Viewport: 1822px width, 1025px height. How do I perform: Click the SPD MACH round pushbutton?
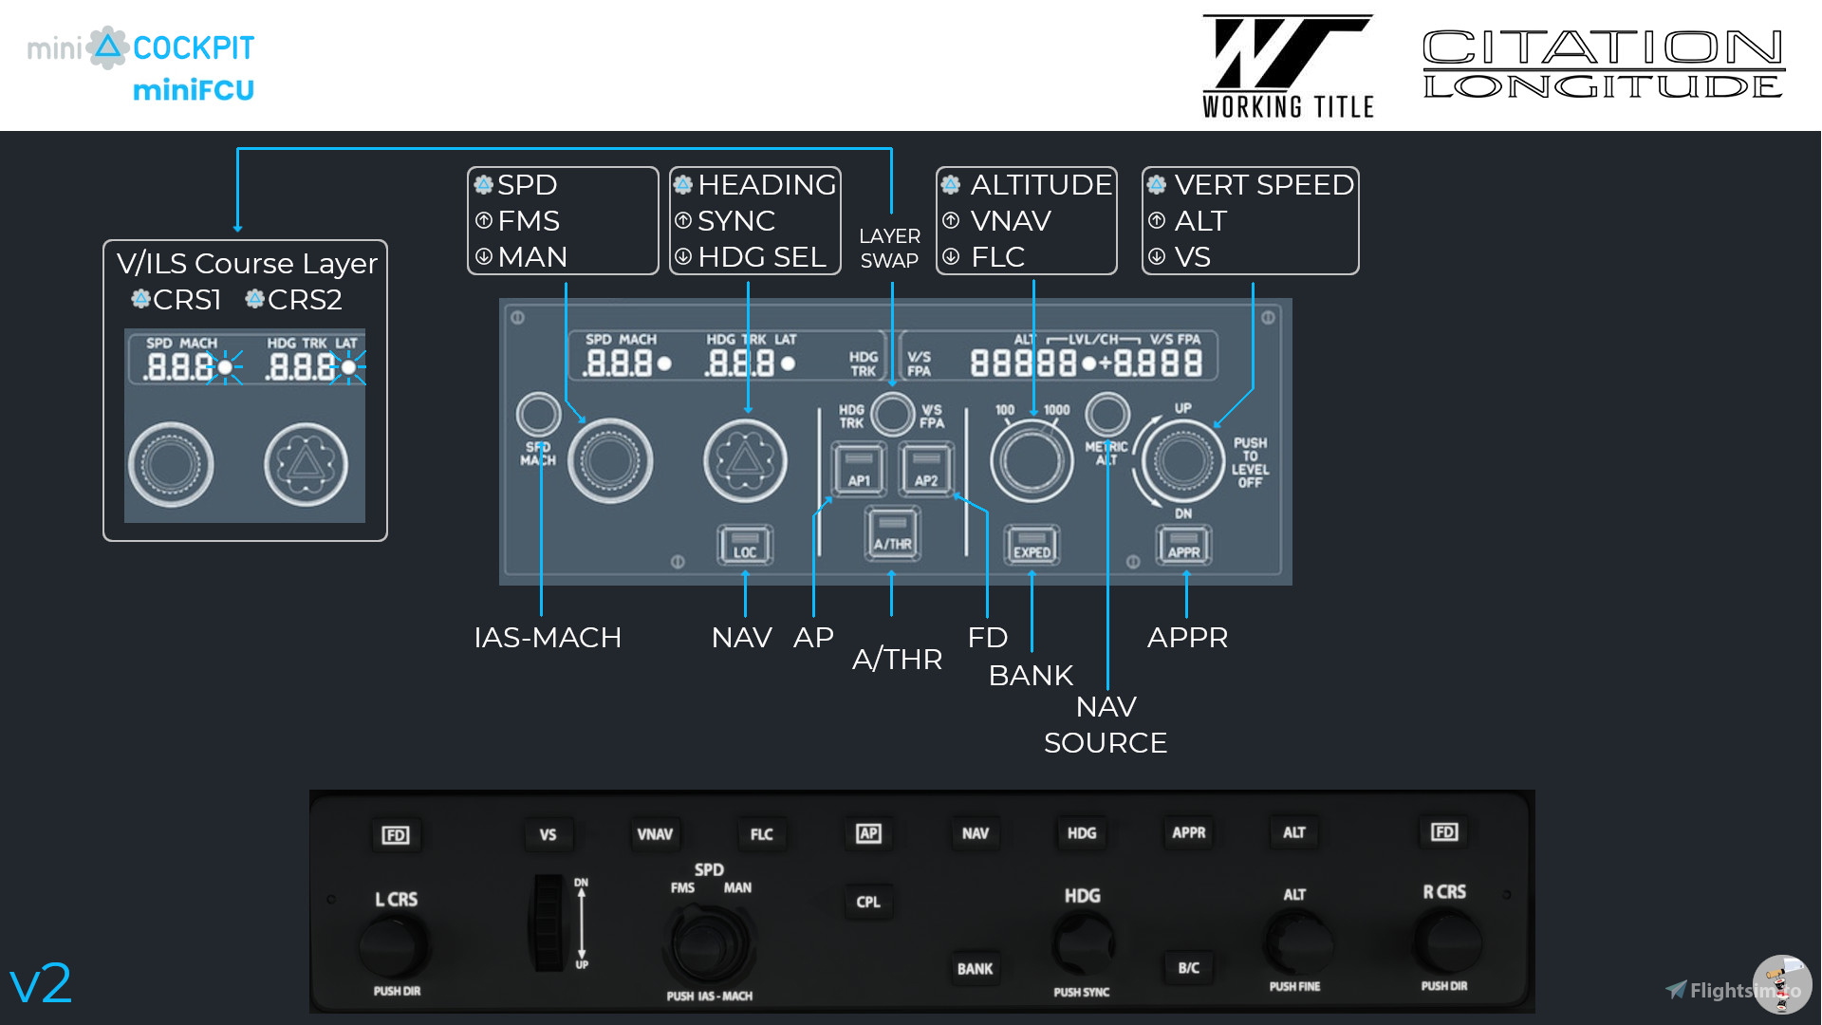[x=538, y=415]
